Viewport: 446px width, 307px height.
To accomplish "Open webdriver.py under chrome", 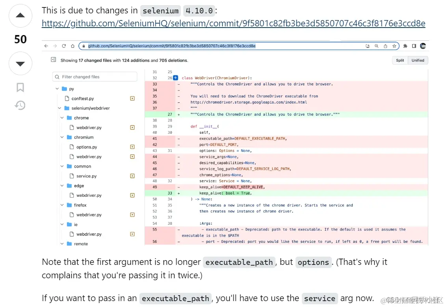I will 89,128.
